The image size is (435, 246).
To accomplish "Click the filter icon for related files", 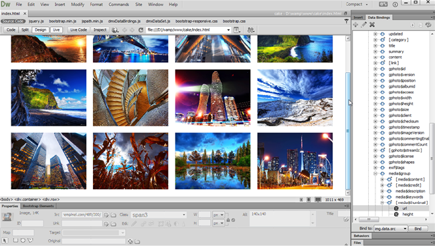I will point(346,21).
